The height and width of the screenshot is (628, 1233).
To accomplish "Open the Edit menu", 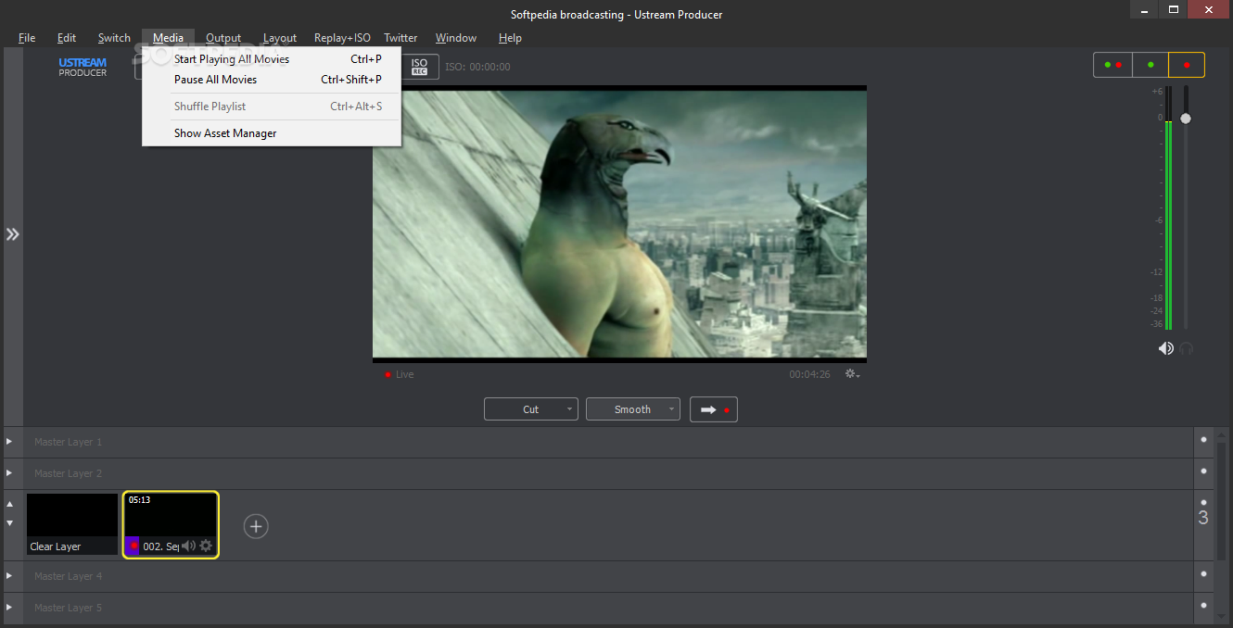I will click(x=67, y=38).
